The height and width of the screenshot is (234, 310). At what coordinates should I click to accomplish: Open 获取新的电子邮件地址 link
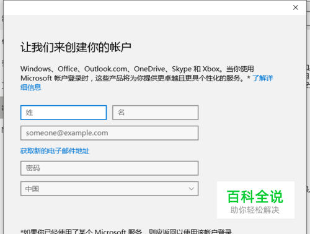[55, 151]
